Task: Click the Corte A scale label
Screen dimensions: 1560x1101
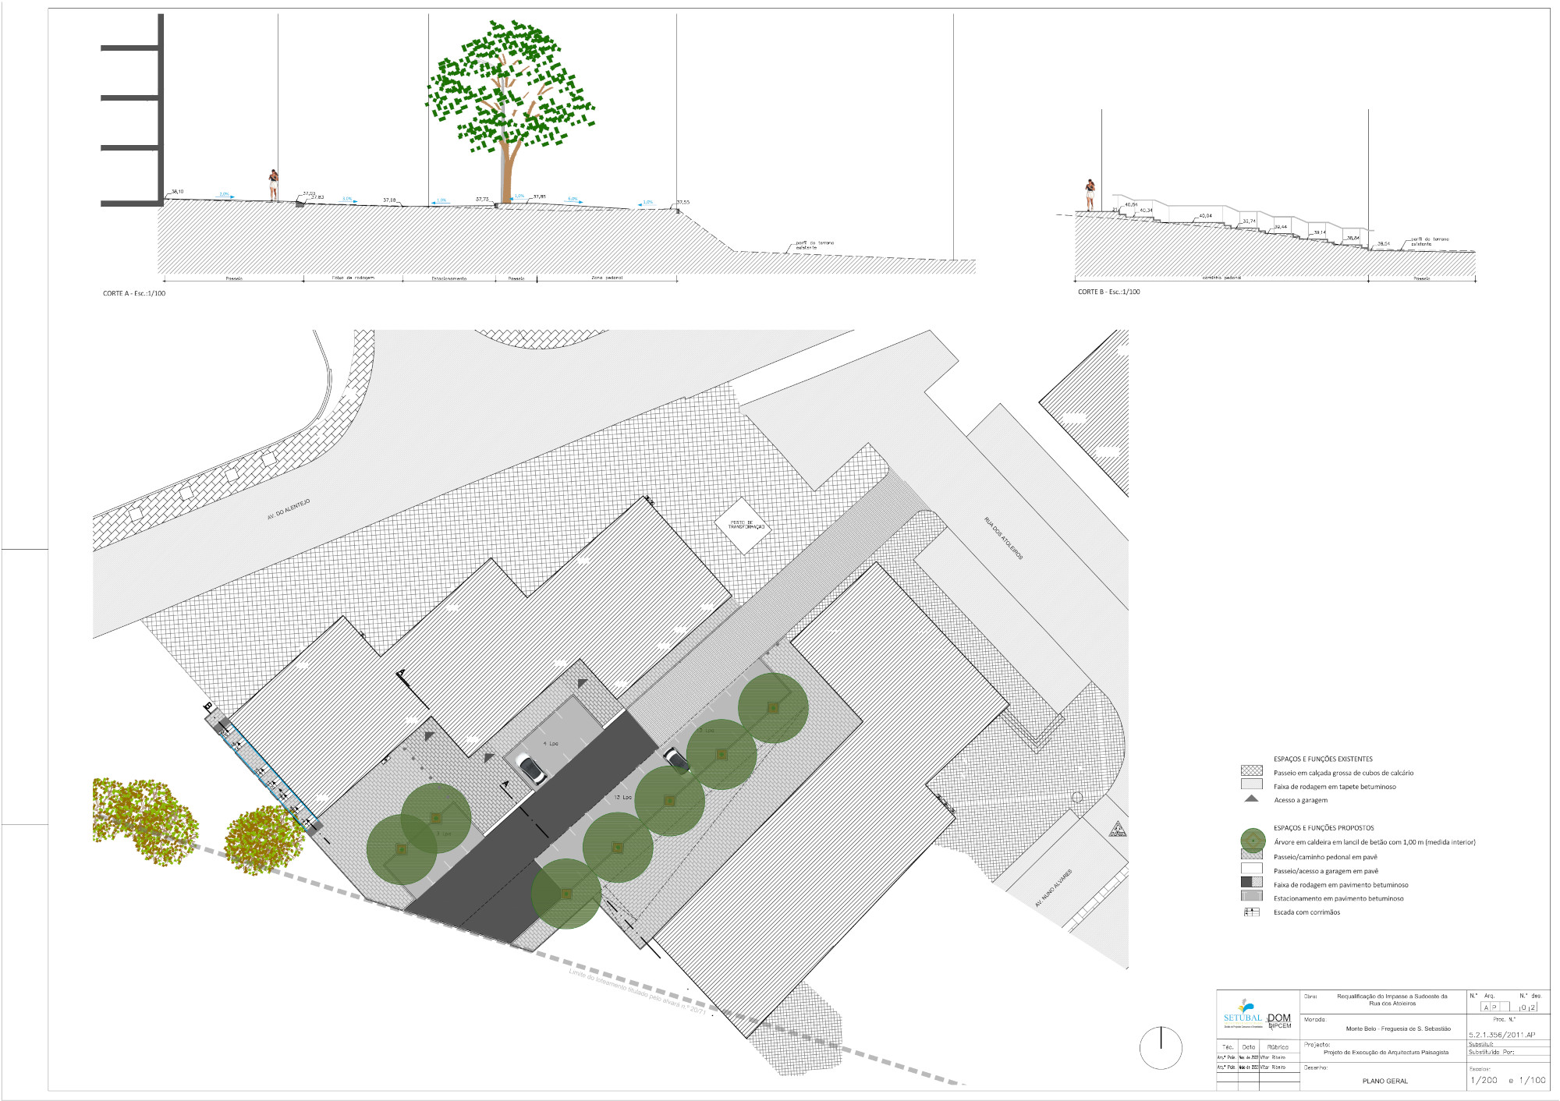Action: pos(134,294)
